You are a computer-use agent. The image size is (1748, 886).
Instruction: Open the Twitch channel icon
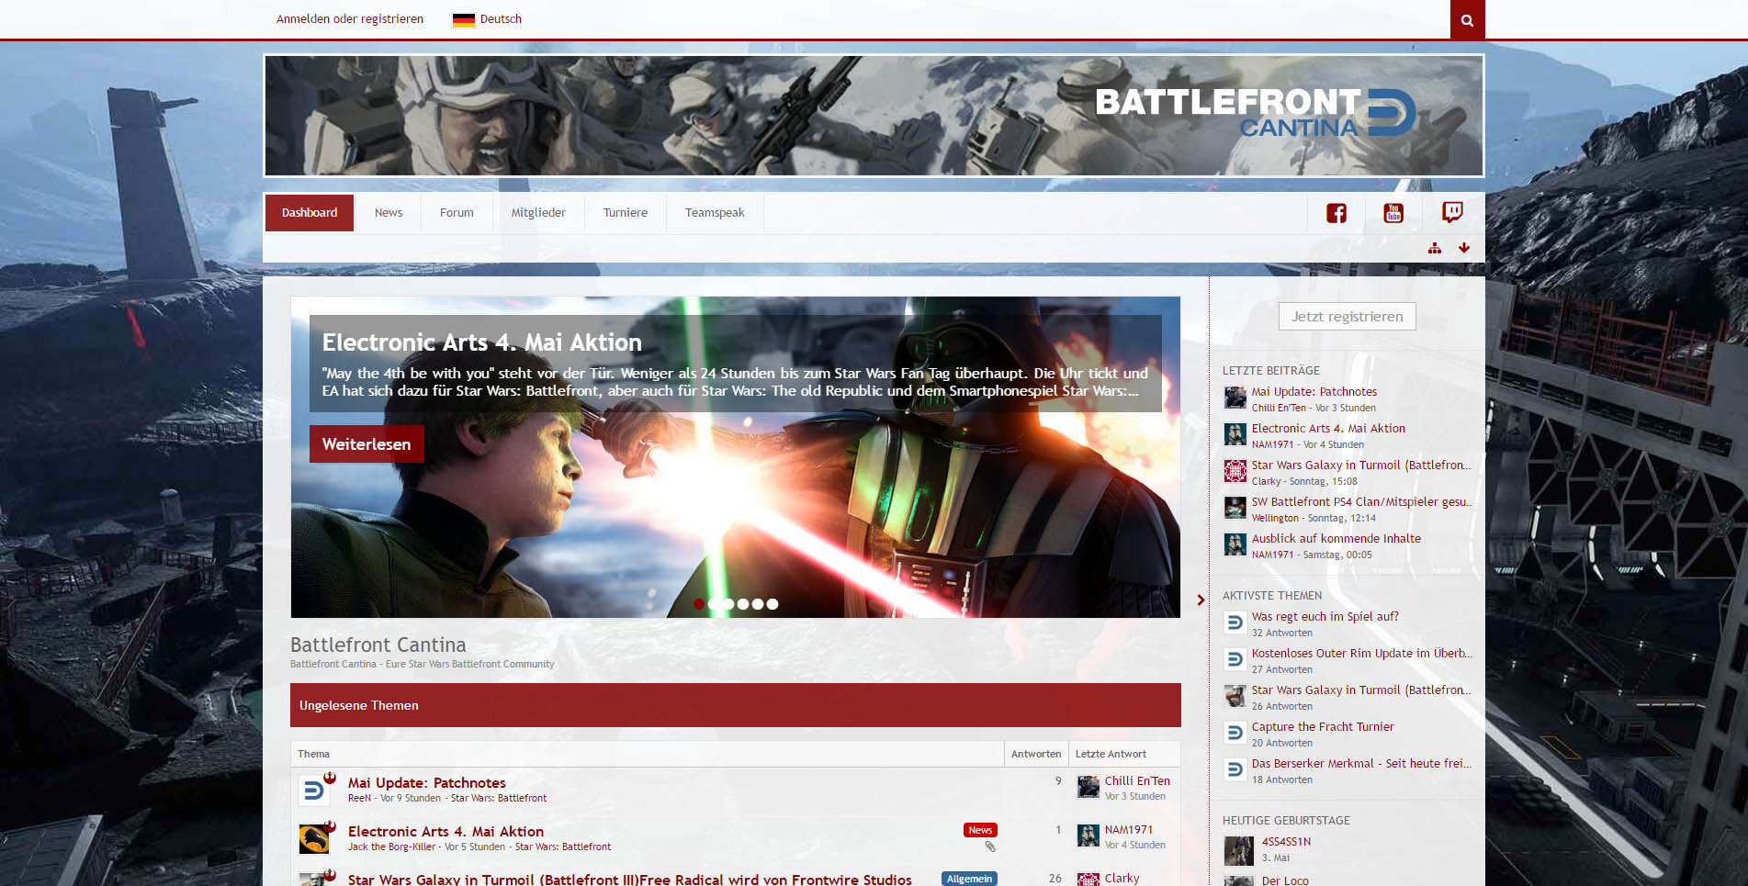pos(1452,213)
